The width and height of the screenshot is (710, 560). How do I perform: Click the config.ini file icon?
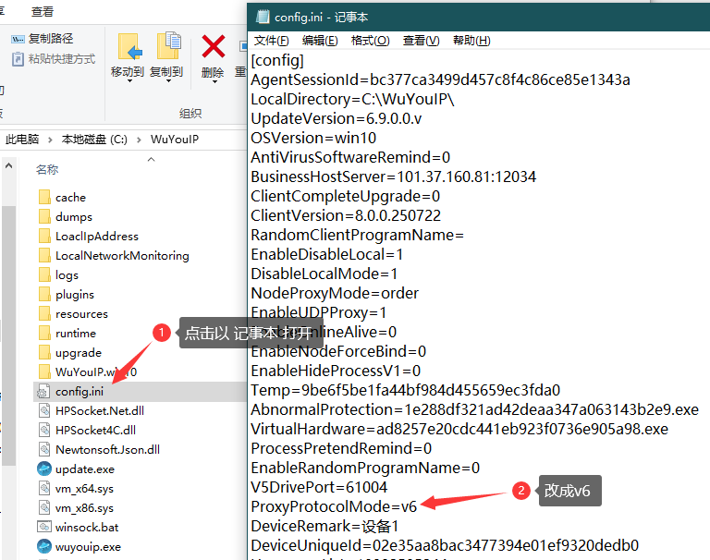(x=43, y=392)
